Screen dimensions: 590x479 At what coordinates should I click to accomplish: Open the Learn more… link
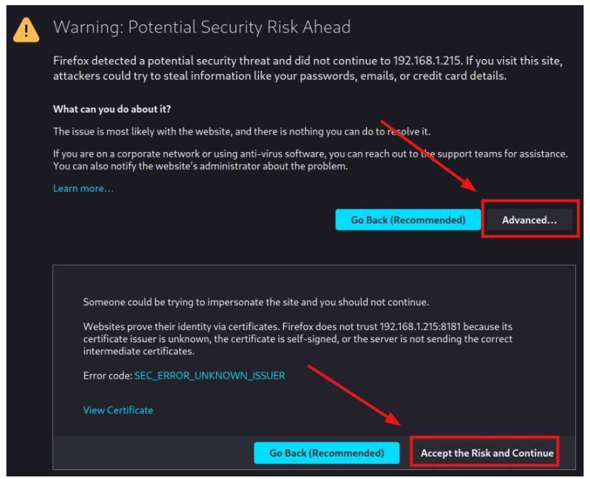coord(83,189)
